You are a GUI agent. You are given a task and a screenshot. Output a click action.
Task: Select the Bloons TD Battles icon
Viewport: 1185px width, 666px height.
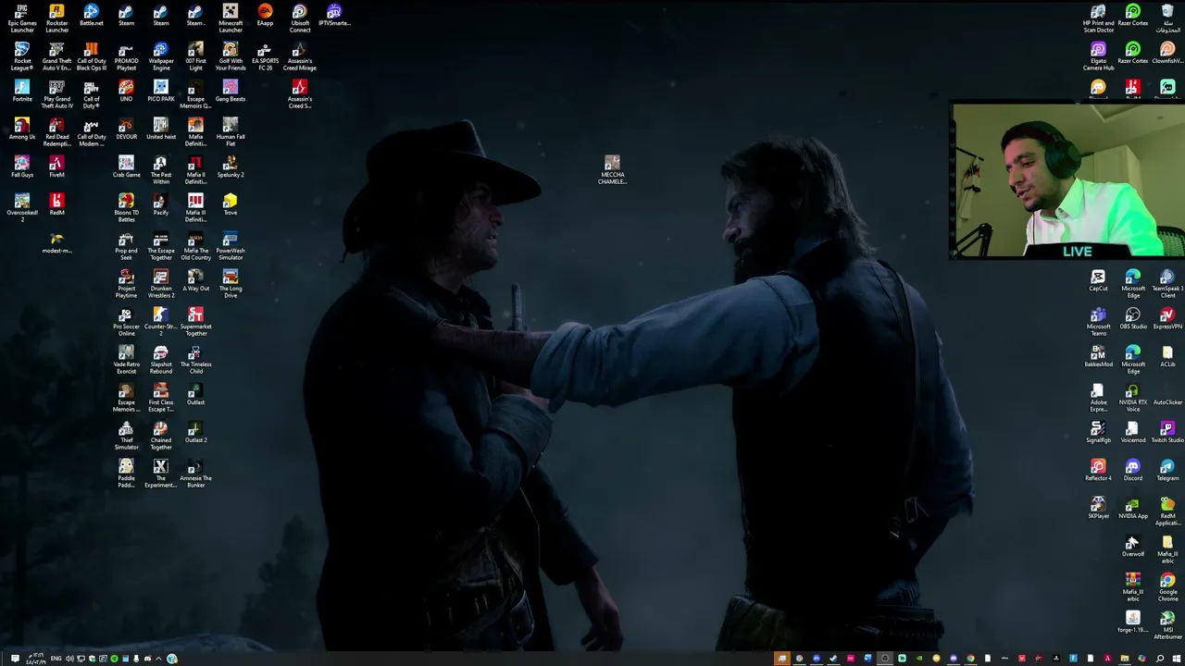(x=126, y=208)
